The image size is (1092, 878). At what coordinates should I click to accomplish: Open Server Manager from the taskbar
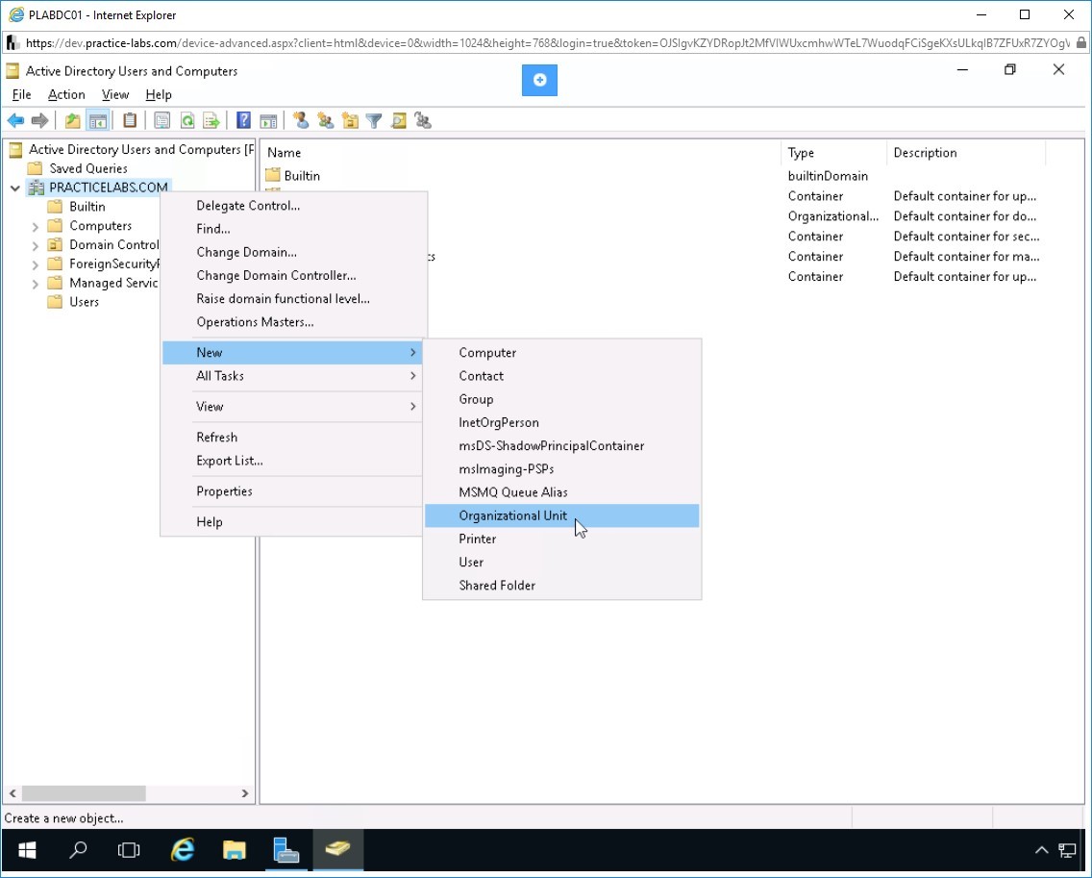point(285,849)
